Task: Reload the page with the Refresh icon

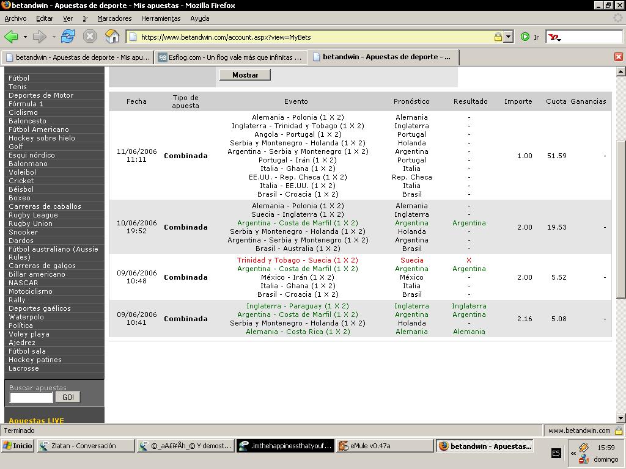Action: coord(68,37)
